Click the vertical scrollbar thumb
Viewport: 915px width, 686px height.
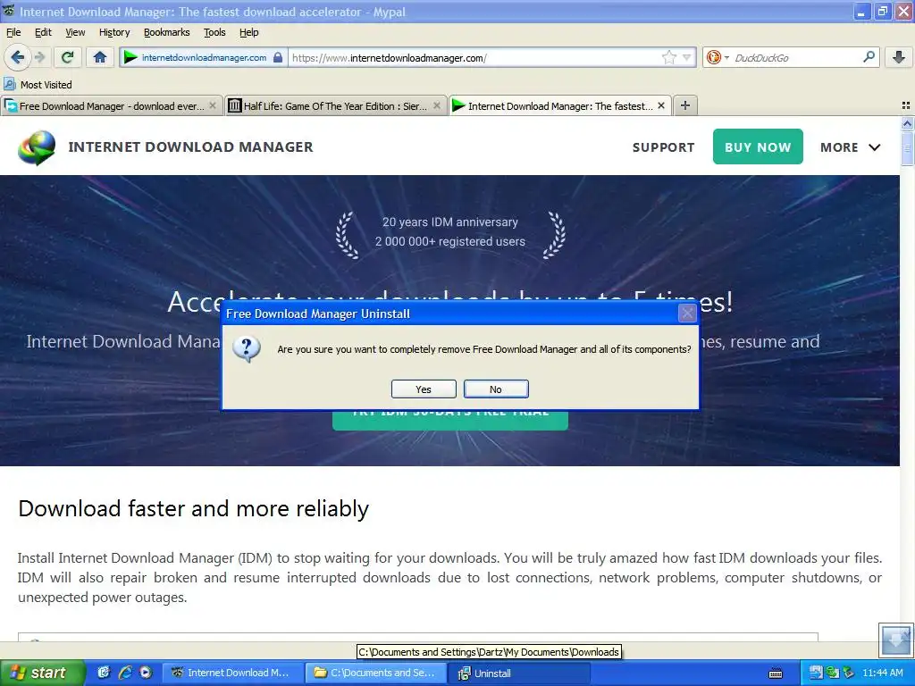pyautogui.click(x=907, y=149)
